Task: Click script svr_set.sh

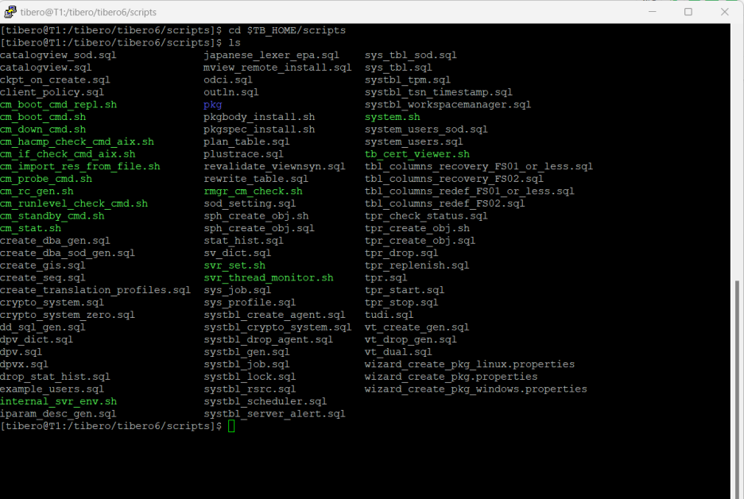Action: (234, 265)
